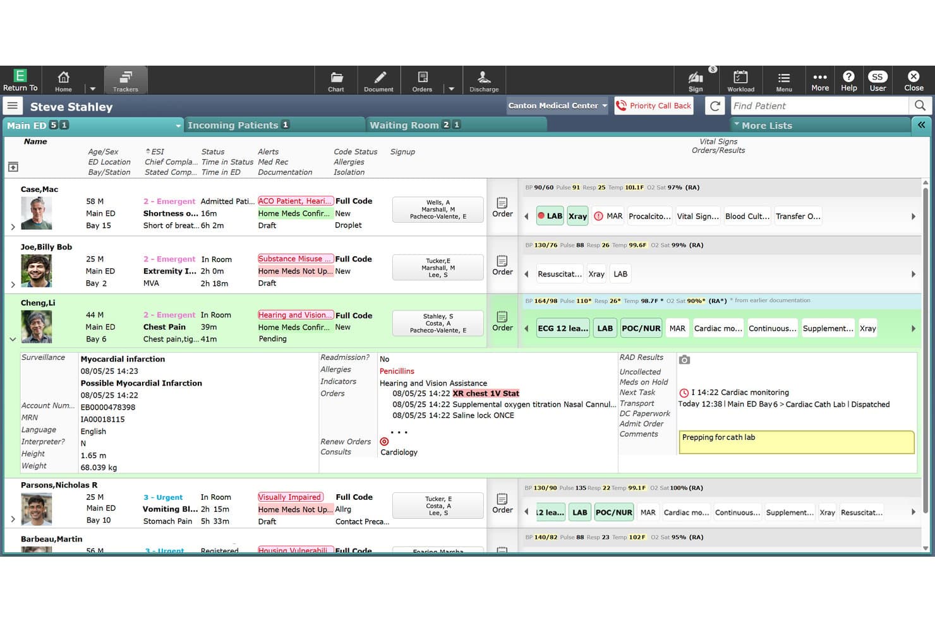Expand the Case, Mac patient row

[x=13, y=227]
